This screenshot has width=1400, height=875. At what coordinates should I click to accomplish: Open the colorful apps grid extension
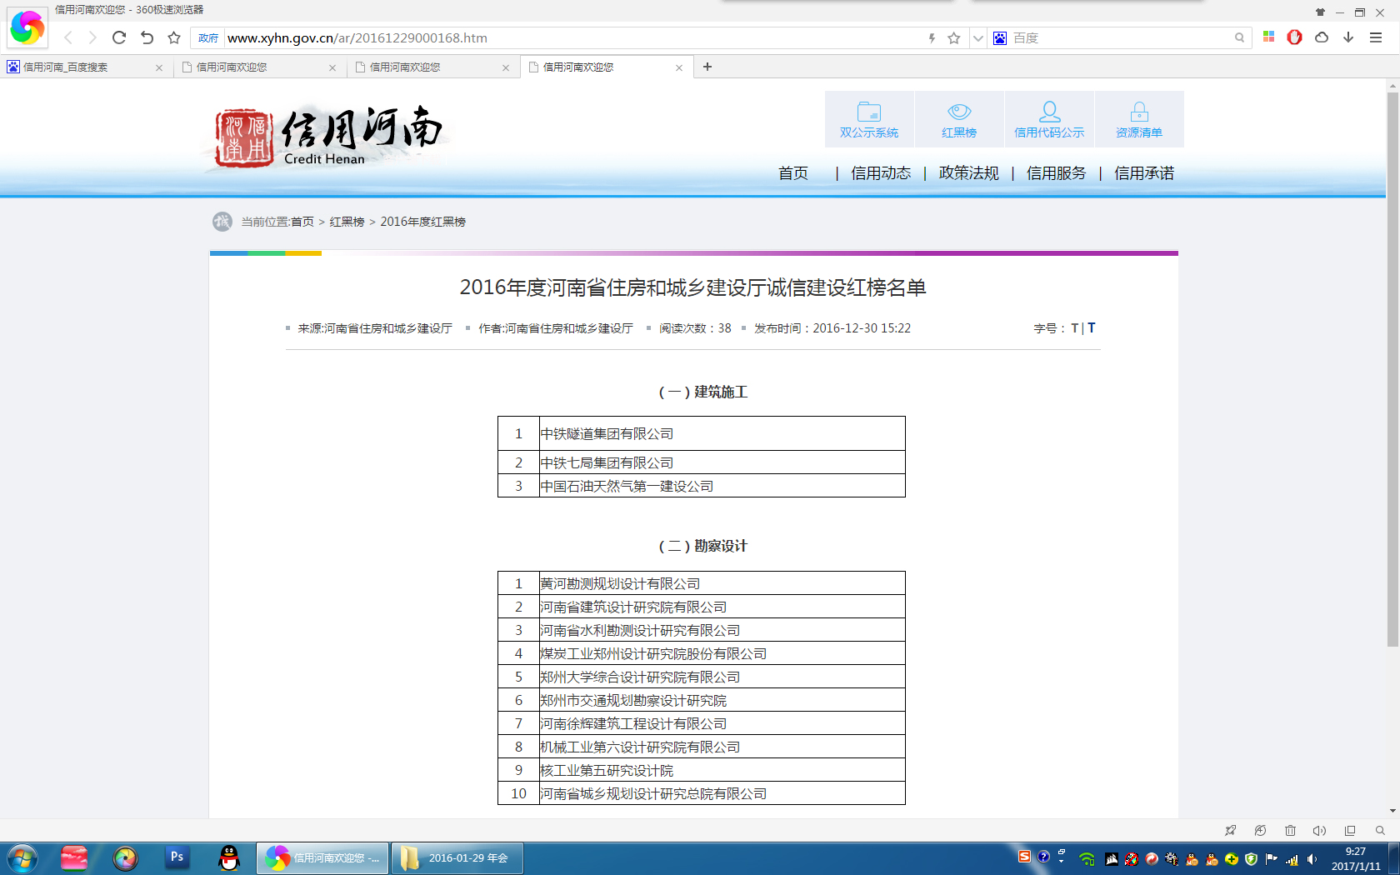[x=1268, y=37]
